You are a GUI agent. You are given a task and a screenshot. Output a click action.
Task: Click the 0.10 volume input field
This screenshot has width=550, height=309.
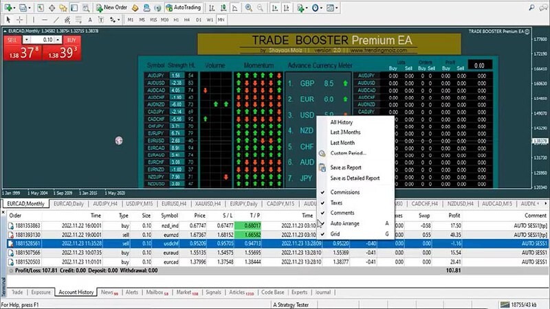(x=42, y=40)
